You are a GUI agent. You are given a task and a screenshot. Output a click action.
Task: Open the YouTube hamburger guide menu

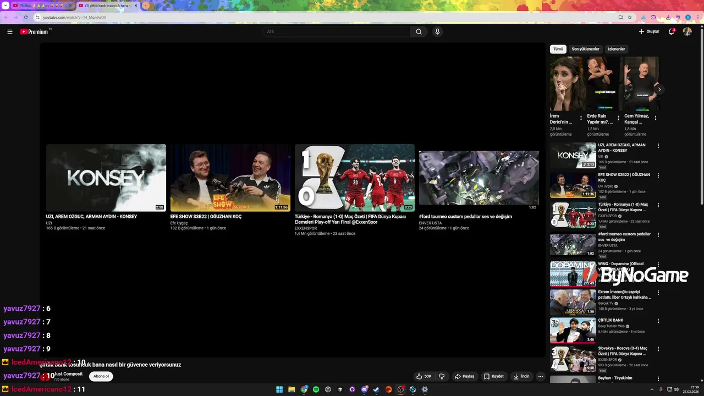tap(10, 32)
